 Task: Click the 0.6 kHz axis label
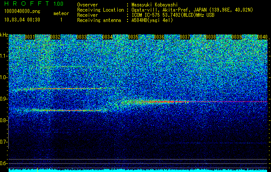(x=3, y=163)
